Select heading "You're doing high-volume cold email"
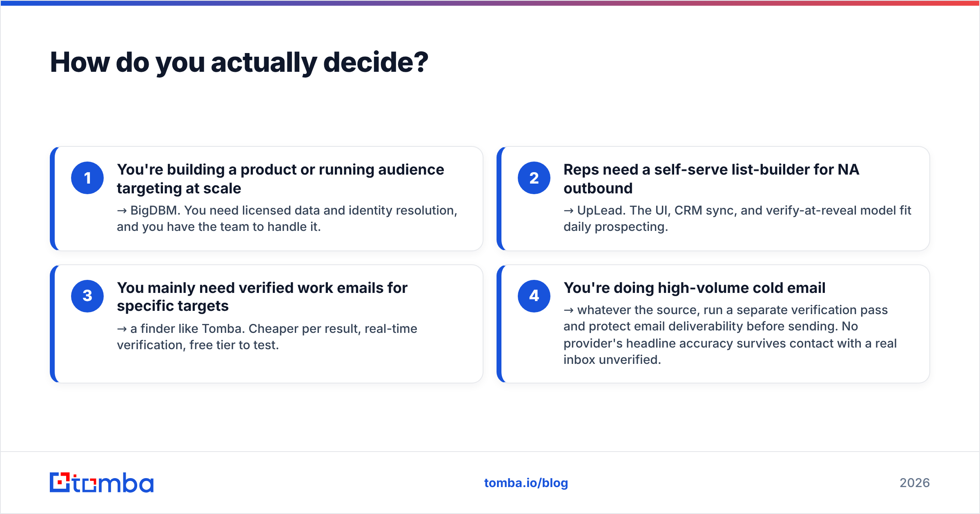 pos(695,288)
